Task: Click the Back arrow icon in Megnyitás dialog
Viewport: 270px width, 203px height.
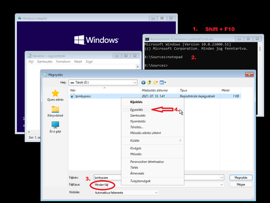Action: point(143,82)
